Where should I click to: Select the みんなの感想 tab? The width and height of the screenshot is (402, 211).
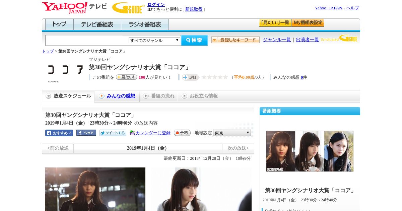click(117, 96)
